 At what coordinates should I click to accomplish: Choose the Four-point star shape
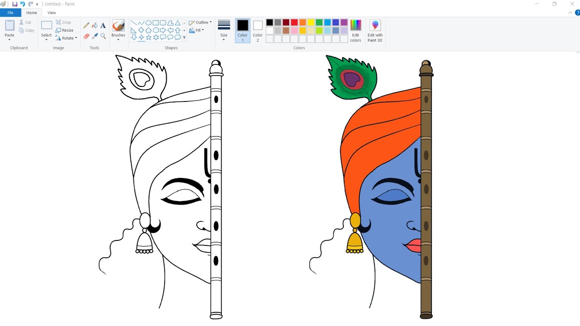pyautogui.click(x=141, y=37)
